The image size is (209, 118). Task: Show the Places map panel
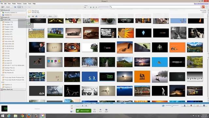191,106
